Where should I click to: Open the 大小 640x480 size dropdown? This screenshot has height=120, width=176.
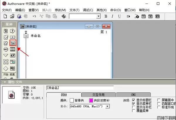[x=107, y=106]
